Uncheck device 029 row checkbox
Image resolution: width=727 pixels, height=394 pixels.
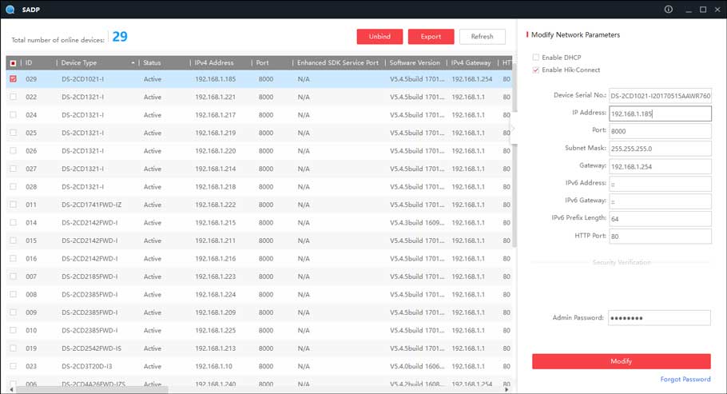[x=13, y=79]
